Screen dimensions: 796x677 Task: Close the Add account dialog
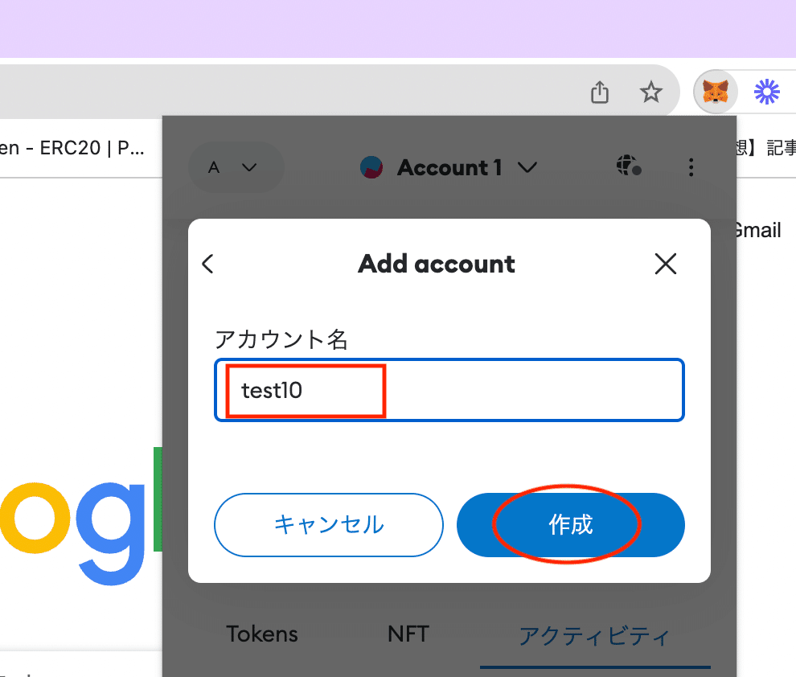(x=666, y=264)
